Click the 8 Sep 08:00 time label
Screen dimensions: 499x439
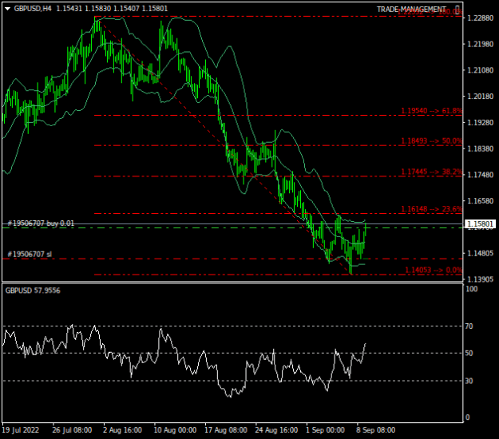click(376, 430)
